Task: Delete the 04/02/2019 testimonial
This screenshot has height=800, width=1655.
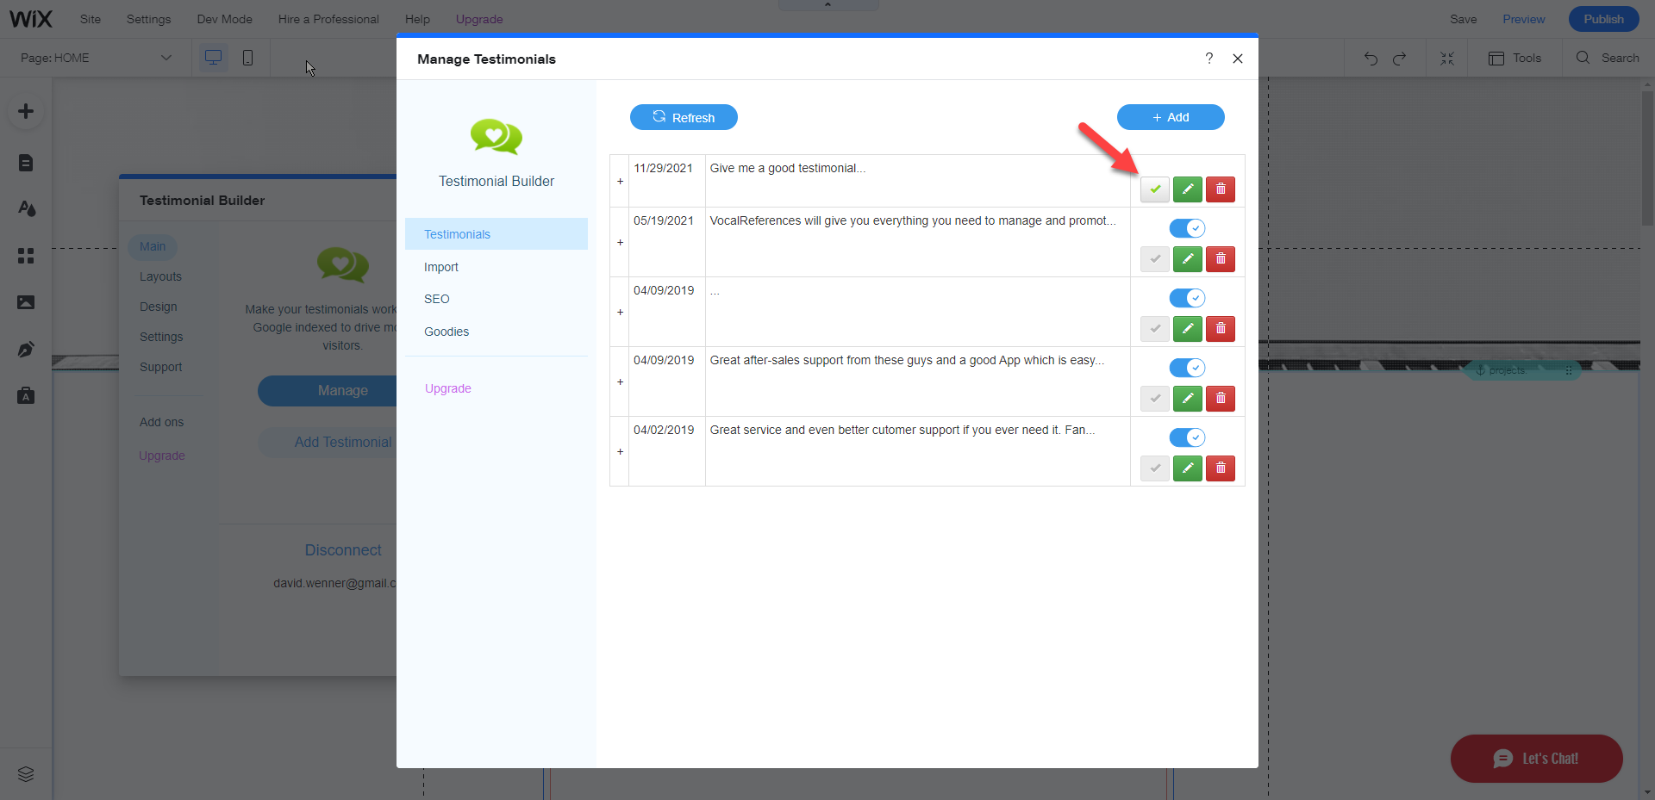Action: [x=1221, y=468]
